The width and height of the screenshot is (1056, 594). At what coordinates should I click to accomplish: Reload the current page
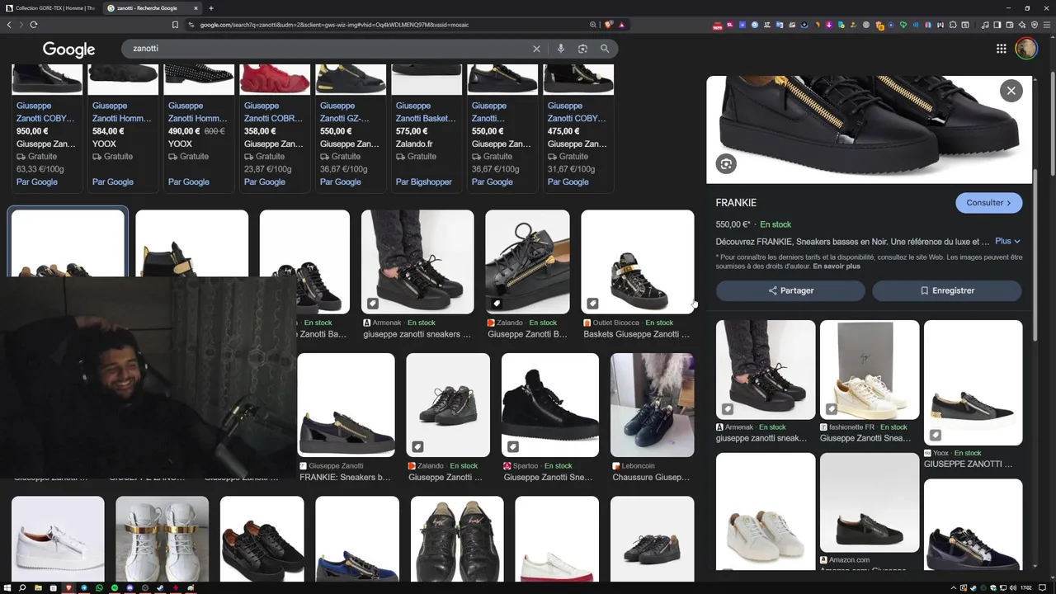(x=34, y=25)
